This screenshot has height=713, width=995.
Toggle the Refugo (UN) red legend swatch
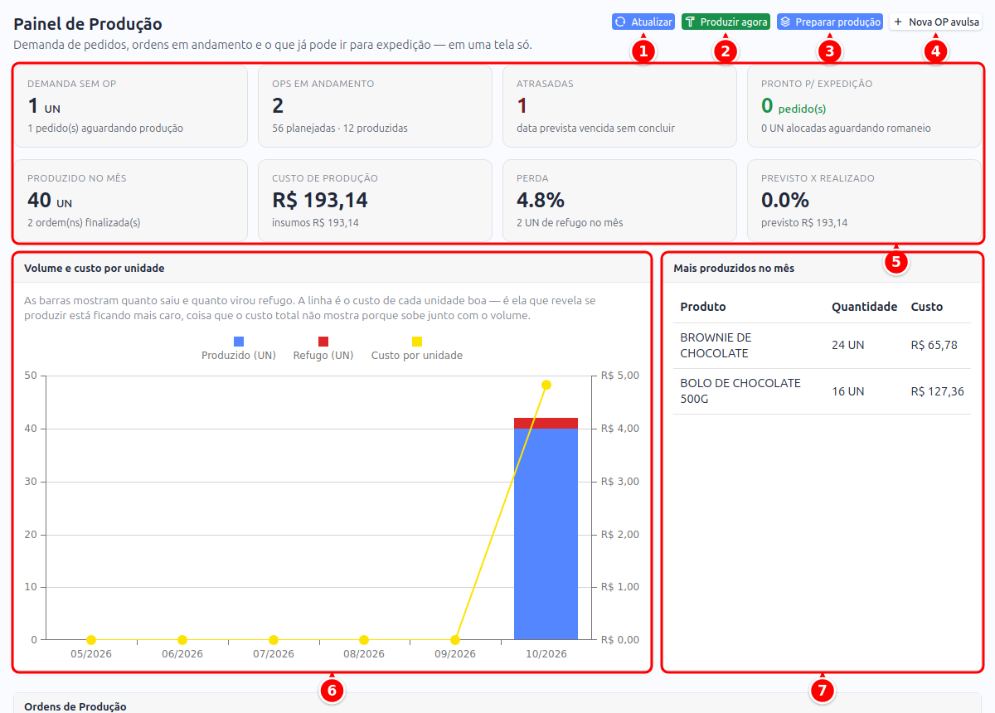click(x=323, y=342)
